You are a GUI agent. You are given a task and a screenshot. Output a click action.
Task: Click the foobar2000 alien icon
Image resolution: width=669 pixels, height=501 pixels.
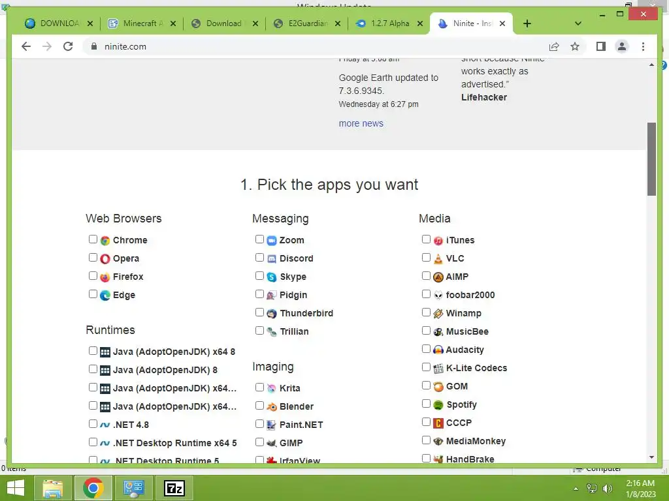[438, 296]
